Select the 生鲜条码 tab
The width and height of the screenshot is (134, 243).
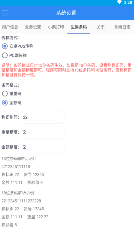click(x=79, y=27)
